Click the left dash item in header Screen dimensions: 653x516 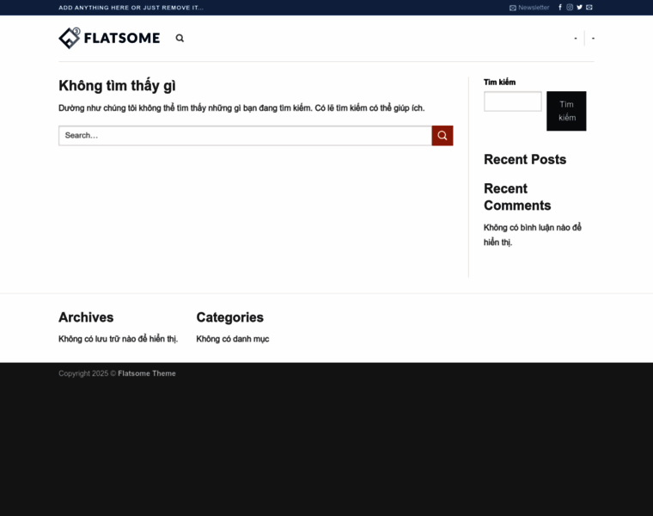coord(576,39)
